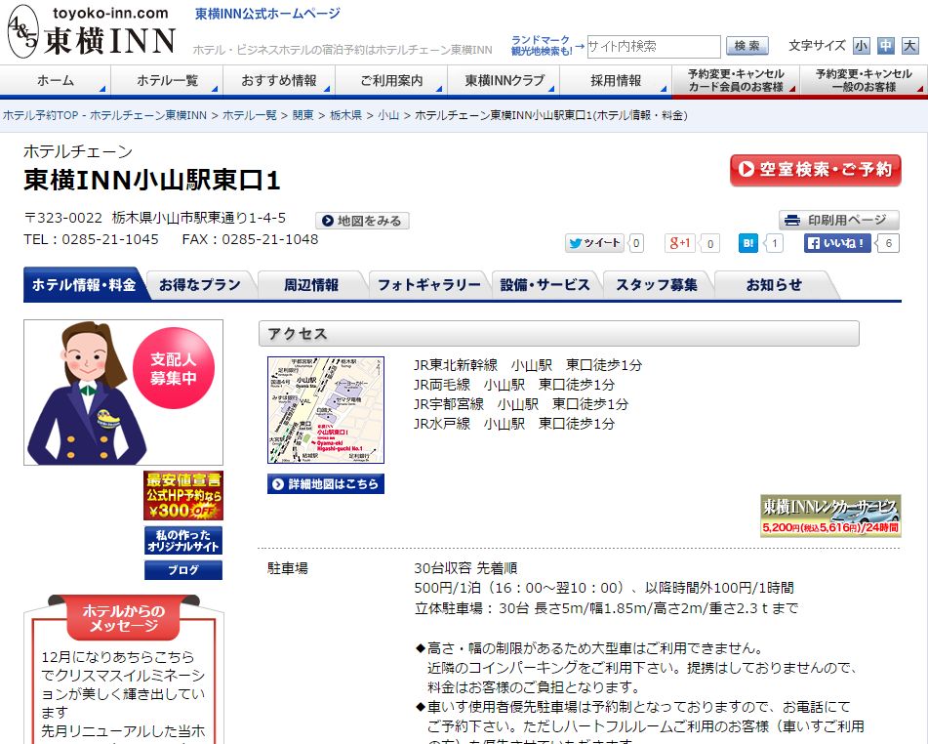Click the Facebook like count 6
The image size is (928, 744).
click(x=888, y=243)
